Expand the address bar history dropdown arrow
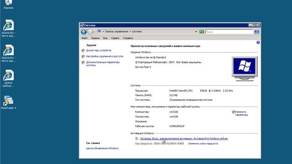 pos(196,31)
